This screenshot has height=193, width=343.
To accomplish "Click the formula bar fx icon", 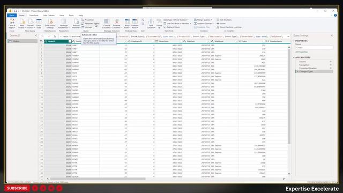I will (55, 36).
